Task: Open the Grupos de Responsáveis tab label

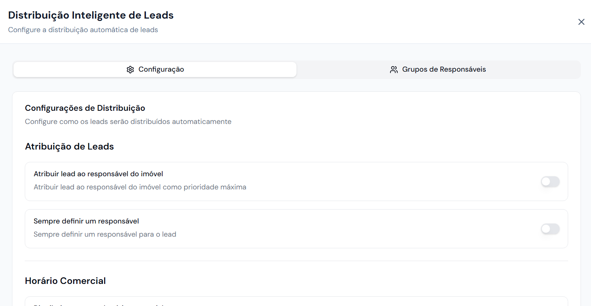Action: pyautogui.click(x=444, y=70)
